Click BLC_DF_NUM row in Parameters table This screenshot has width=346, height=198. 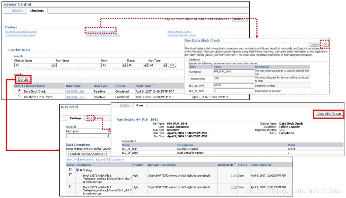coord(232,153)
